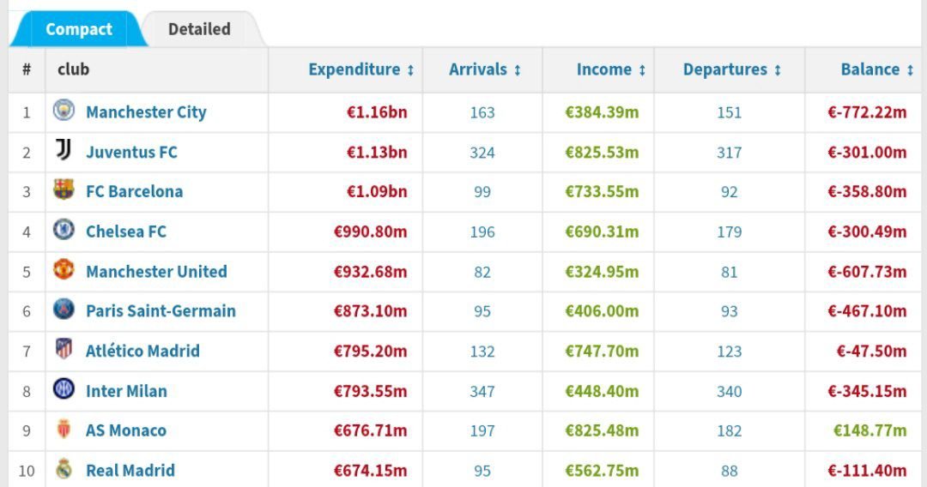Click the Paris Saint-Germain club crest
927x487 pixels.
coord(64,310)
